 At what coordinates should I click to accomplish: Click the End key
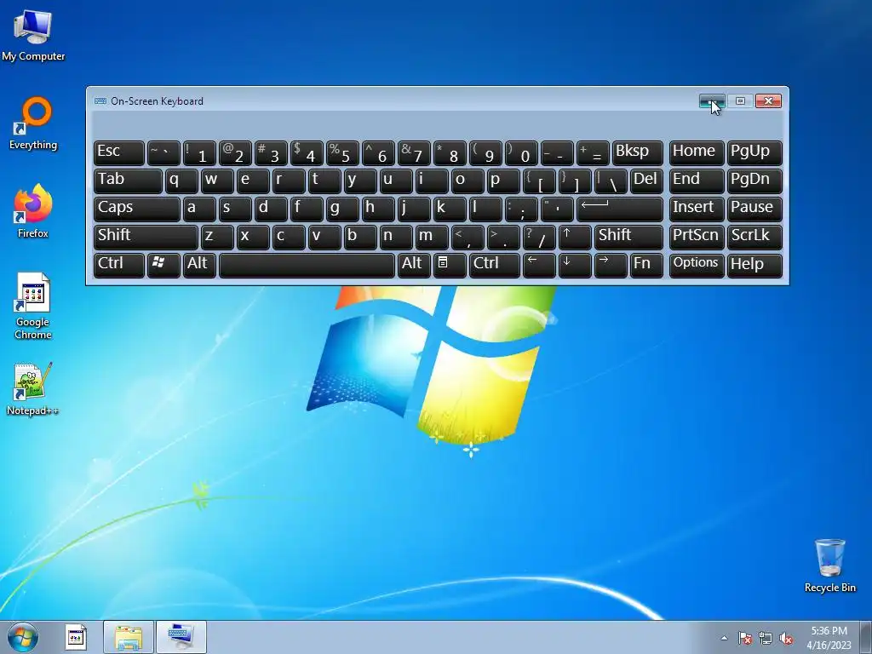[x=697, y=181]
